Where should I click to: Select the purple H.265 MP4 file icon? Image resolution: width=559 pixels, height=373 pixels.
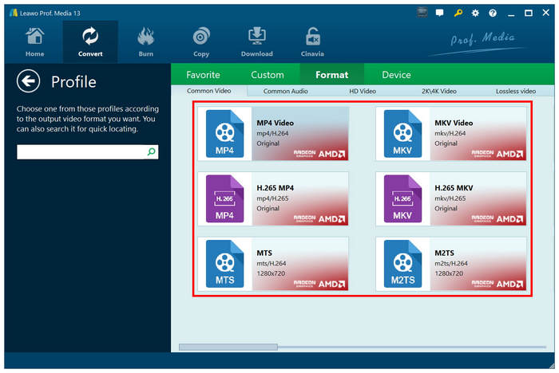(x=224, y=198)
